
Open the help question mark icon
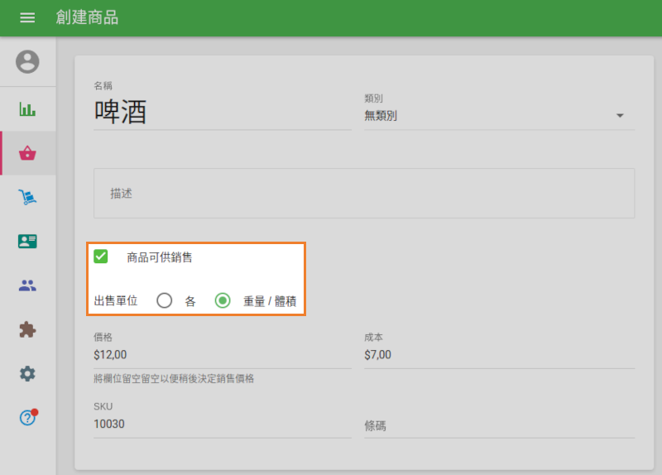coord(27,418)
